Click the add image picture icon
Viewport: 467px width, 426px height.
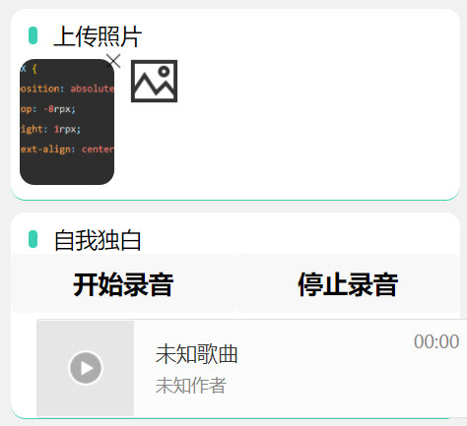click(154, 81)
